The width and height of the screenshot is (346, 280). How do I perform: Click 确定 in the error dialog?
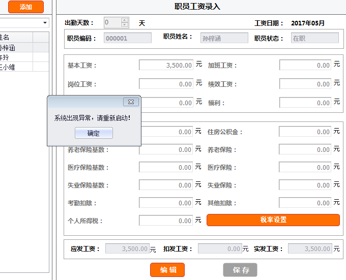[x=94, y=133]
